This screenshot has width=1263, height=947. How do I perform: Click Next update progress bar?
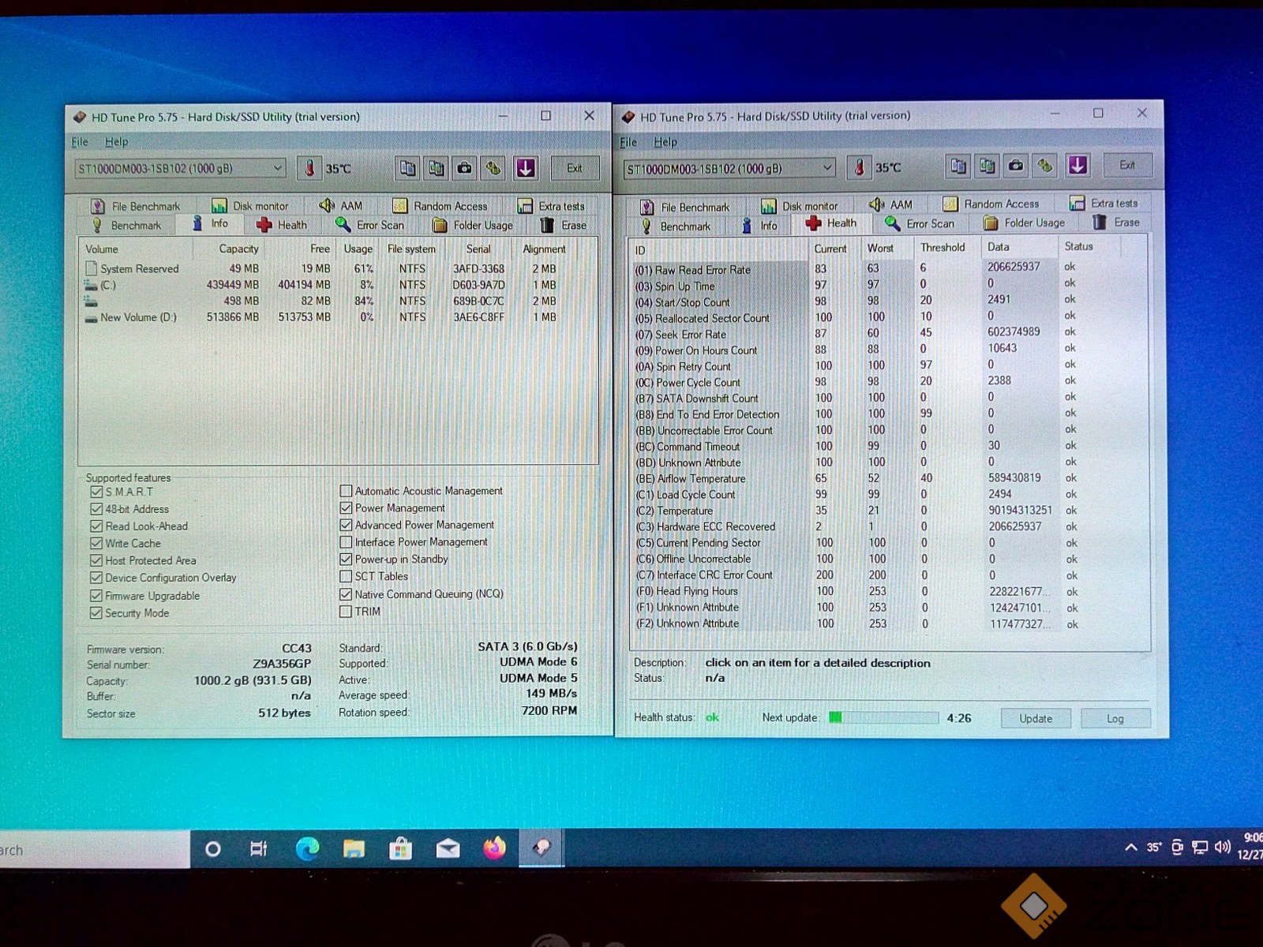(883, 717)
